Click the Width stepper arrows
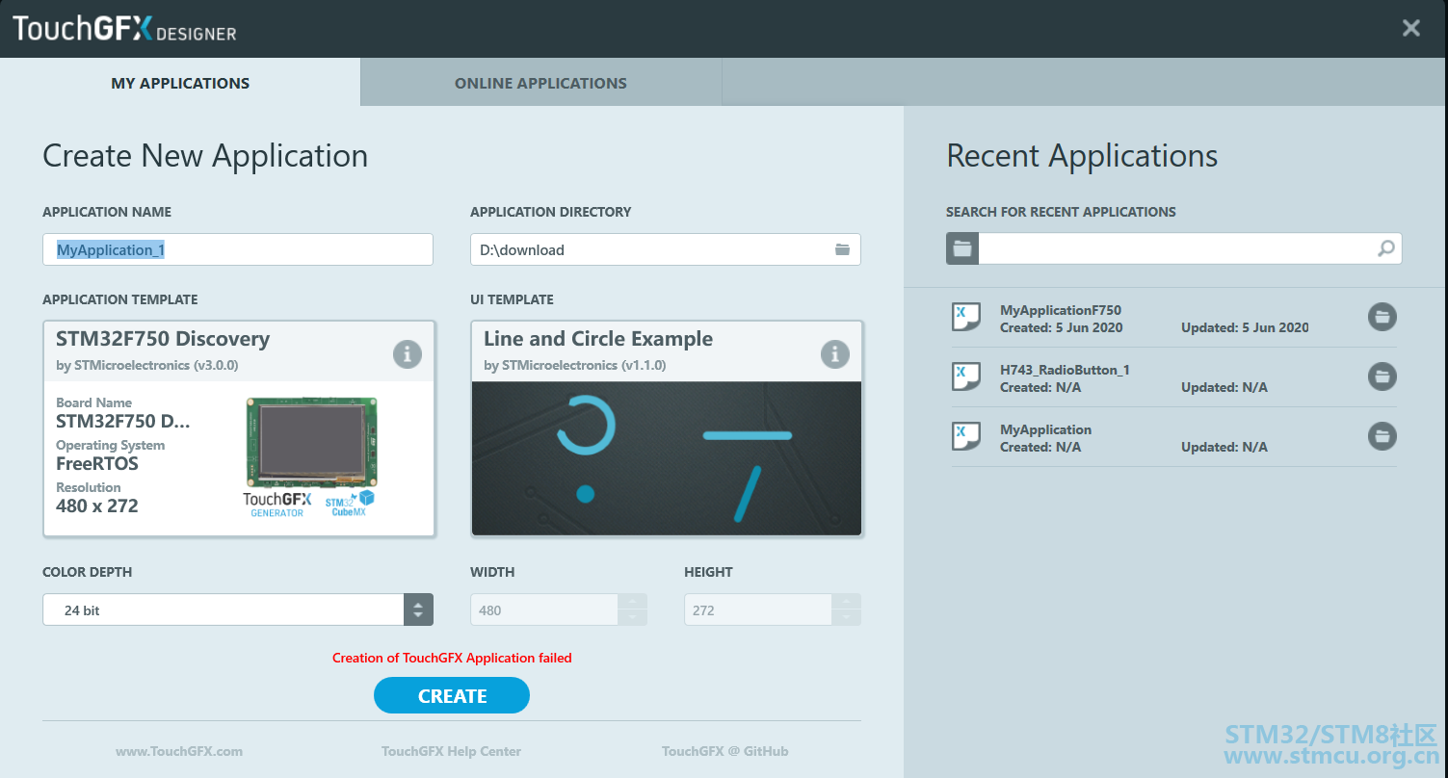 (x=632, y=609)
